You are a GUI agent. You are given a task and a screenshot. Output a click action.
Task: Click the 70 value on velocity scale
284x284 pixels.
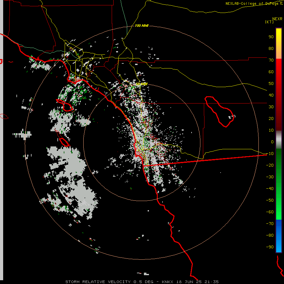pos(271,60)
